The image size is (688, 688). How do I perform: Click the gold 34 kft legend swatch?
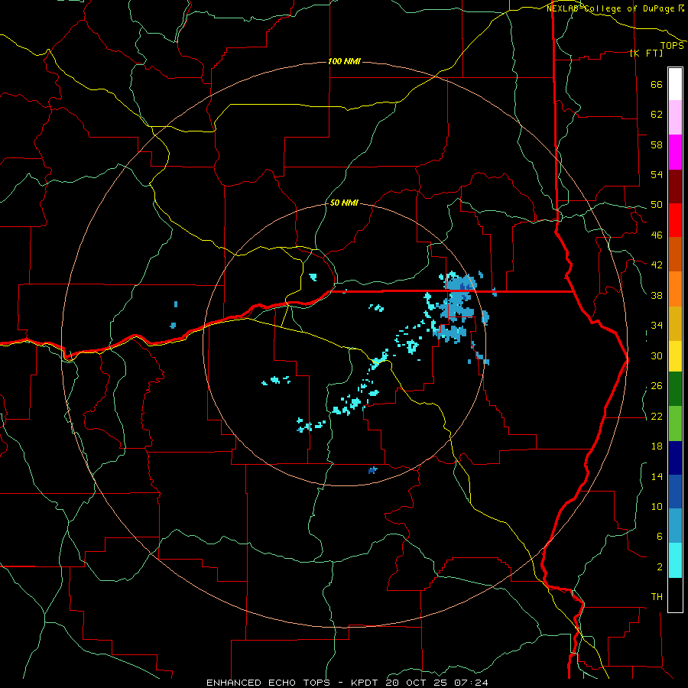[675, 323]
